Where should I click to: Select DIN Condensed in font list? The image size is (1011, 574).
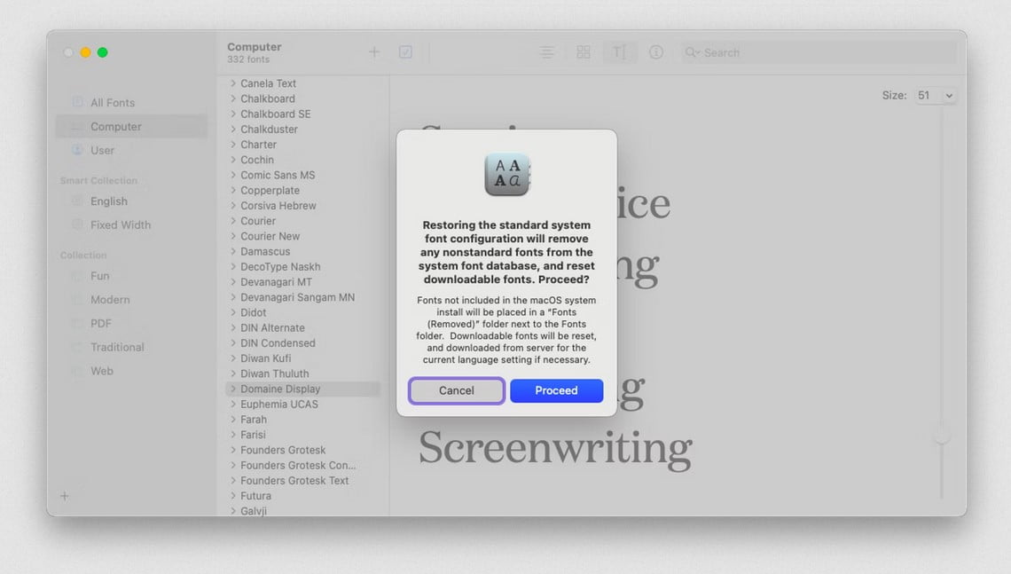pos(278,343)
